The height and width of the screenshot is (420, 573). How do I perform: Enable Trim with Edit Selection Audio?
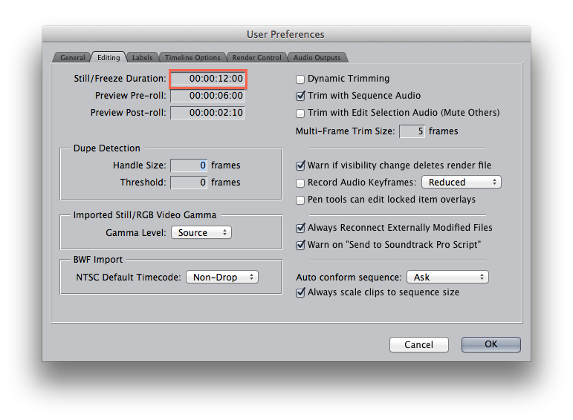(x=300, y=113)
